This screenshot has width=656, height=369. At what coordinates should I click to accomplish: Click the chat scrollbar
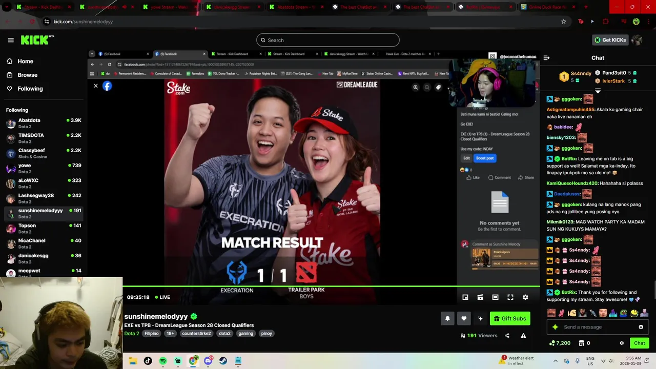[x=654, y=290]
